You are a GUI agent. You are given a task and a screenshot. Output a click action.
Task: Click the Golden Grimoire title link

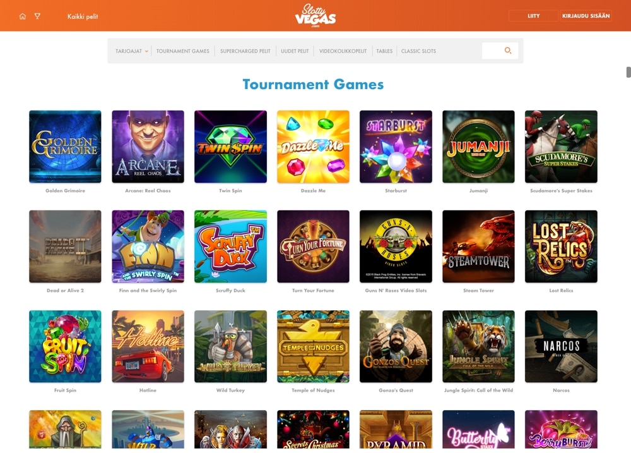65,191
